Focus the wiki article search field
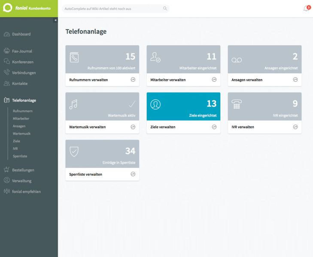Image resolution: width=313 pixels, height=257 pixels. (x=112, y=9)
